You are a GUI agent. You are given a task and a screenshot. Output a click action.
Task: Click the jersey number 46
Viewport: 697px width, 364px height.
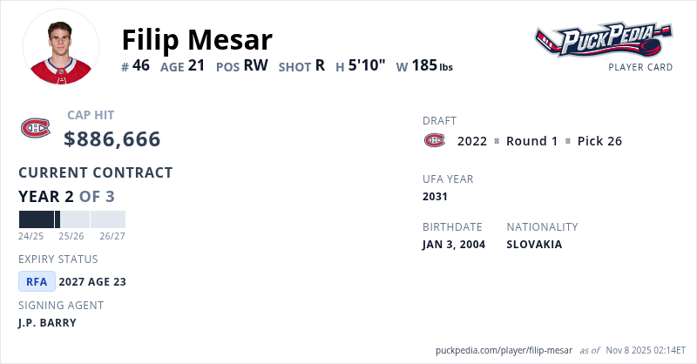point(141,65)
